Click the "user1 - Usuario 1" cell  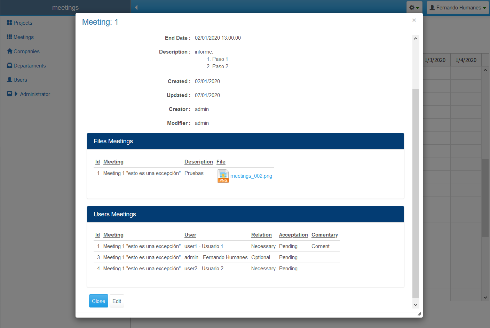(204, 246)
